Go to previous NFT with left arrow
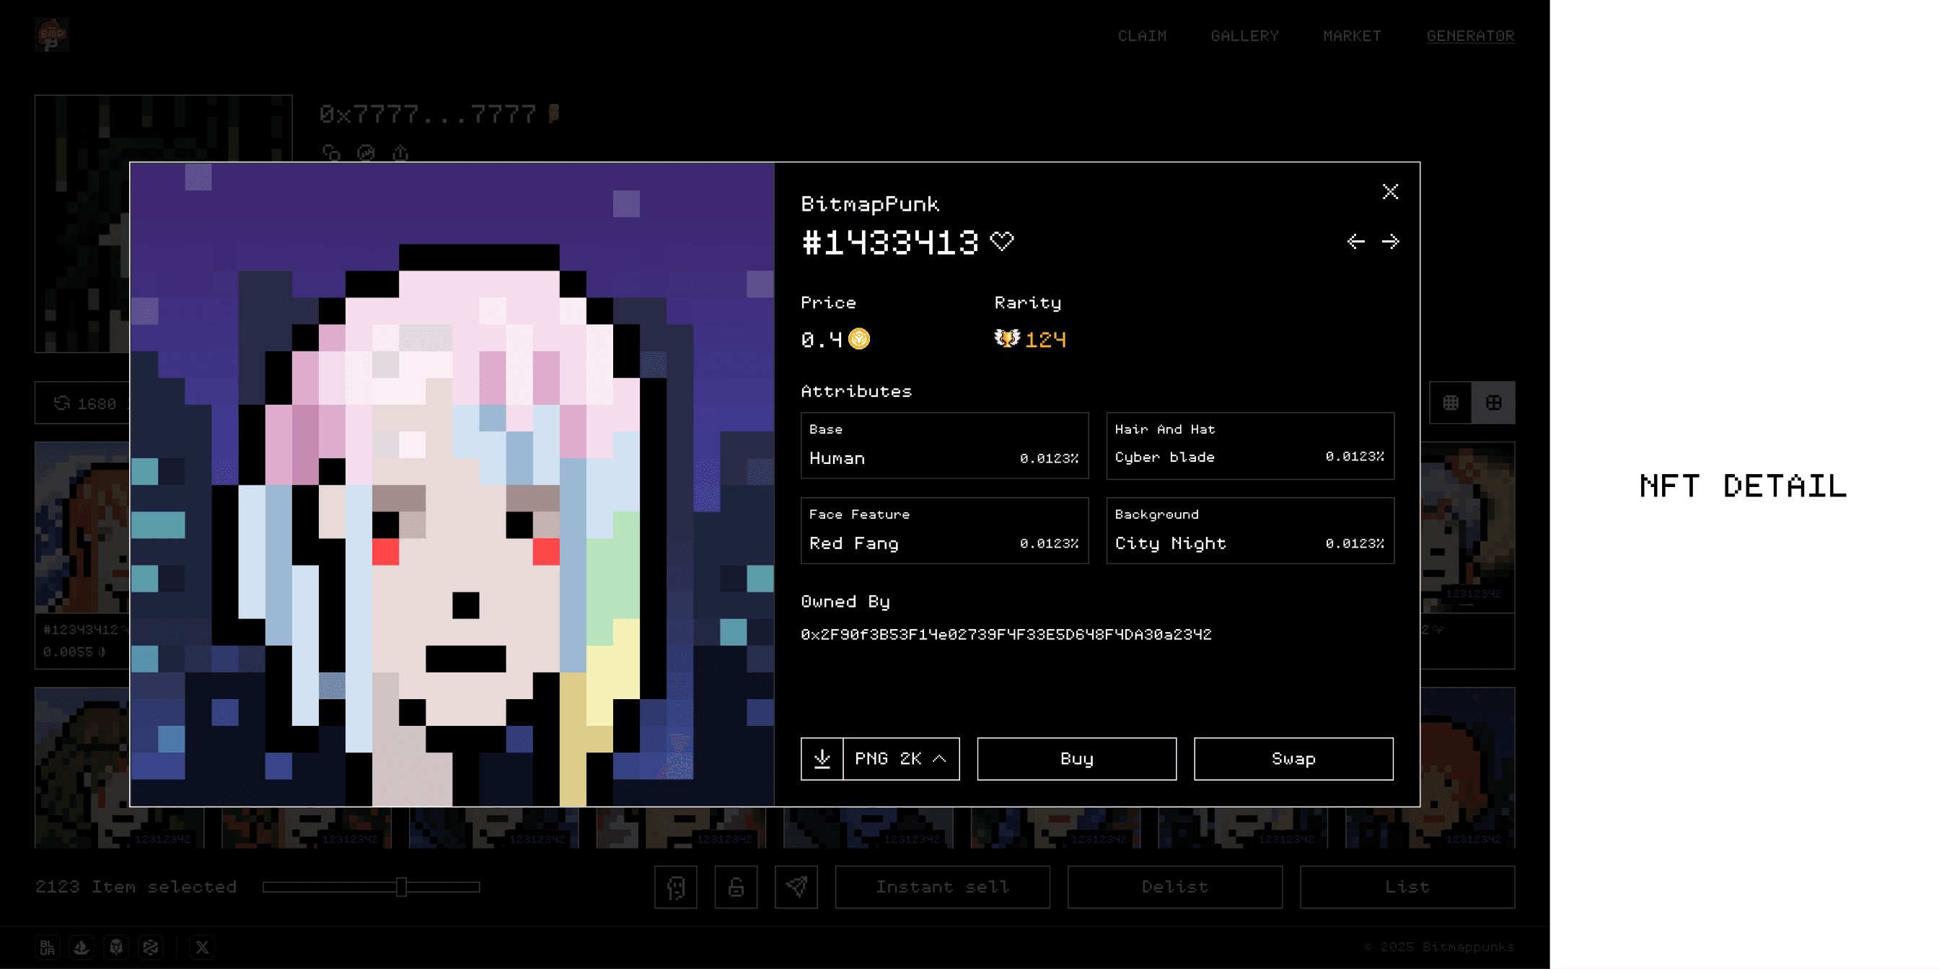This screenshot has height=969, width=1939. coord(1355,242)
